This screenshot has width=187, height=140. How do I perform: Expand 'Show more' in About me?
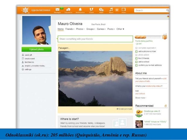[140, 98]
